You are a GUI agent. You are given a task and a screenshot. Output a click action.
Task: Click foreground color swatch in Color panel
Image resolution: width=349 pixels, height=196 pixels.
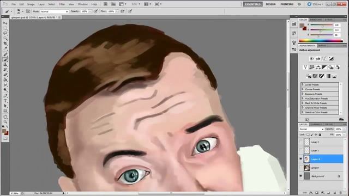pyautogui.click(x=302, y=26)
